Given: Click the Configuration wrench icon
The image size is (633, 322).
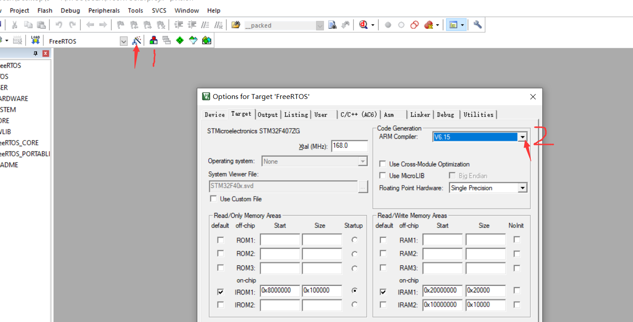Looking at the screenshot, I should [x=477, y=25].
